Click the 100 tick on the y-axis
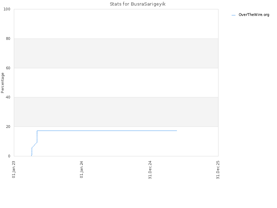 [7, 9]
